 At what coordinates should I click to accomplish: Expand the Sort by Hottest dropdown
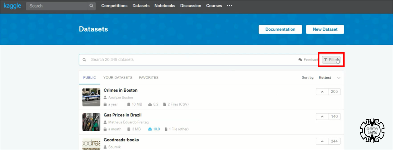pos(321,78)
